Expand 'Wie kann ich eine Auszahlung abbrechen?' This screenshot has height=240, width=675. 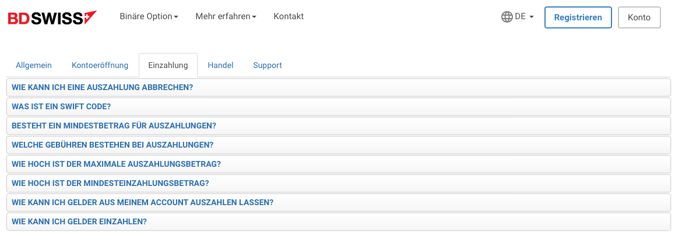pyautogui.click(x=339, y=88)
